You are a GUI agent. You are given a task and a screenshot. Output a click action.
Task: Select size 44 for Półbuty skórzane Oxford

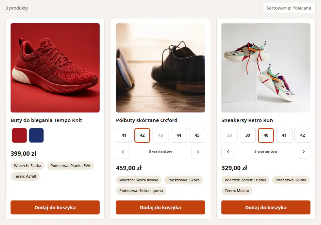click(179, 135)
